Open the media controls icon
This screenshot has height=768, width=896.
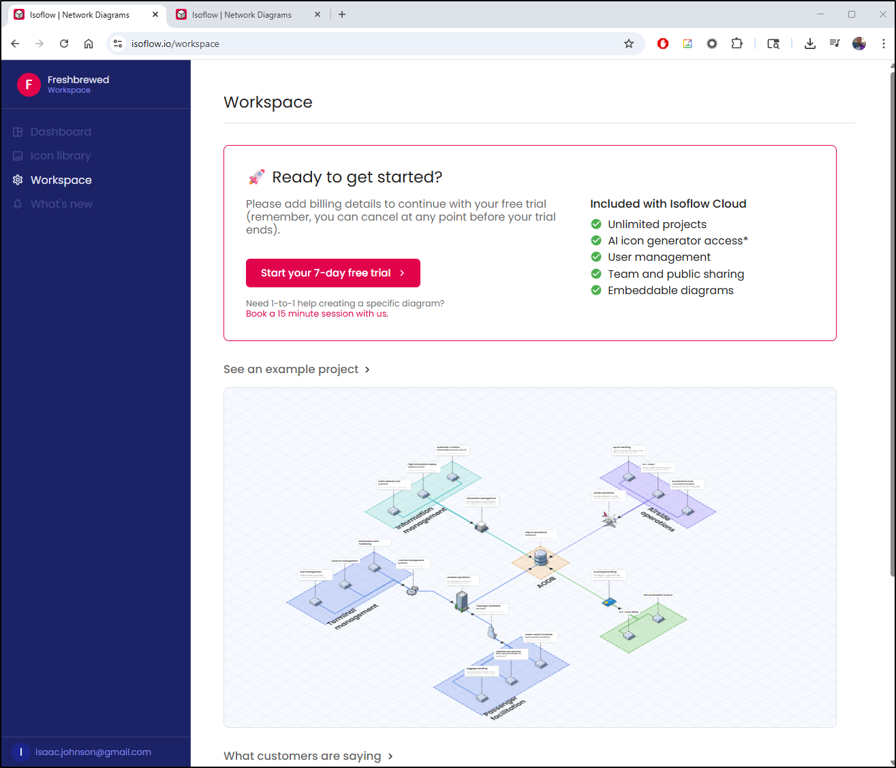[x=835, y=44]
